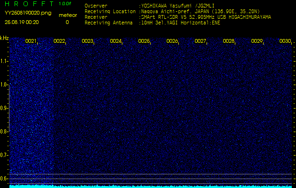This screenshot has height=188, width=296.
Task: Click the file name YY2508190020.png
Action: click(28, 13)
